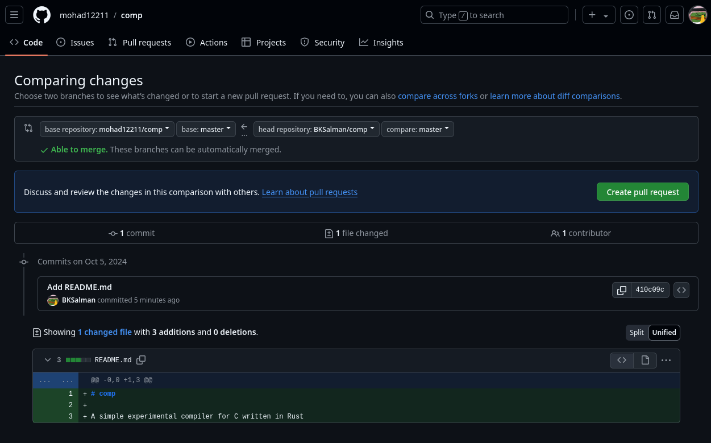Go to the Actions tab

click(207, 43)
